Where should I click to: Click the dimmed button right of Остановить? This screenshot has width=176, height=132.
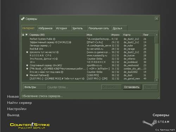point(150,87)
